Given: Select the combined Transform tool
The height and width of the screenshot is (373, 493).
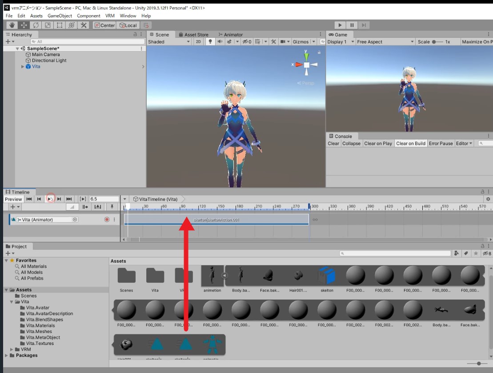Looking at the screenshot, I should (x=72, y=25).
